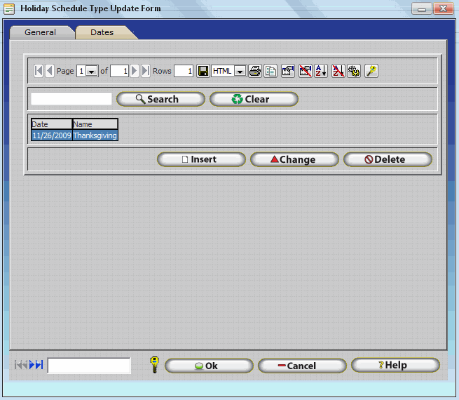Screen dimensions: 459x400
Task: Click the save floppy disk icon
Action: point(203,71)
